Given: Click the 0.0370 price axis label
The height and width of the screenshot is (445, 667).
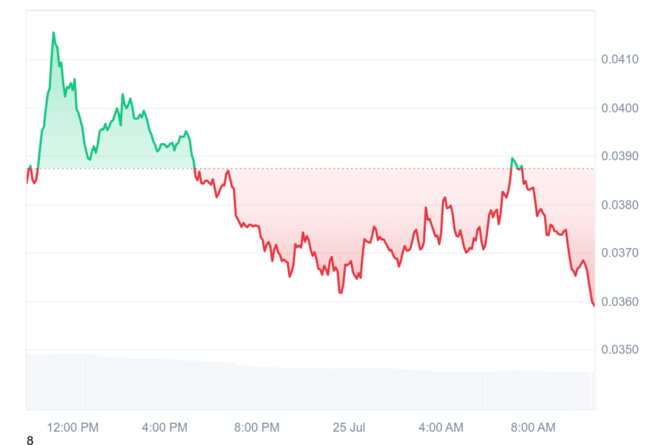Looking at the screenshot, I should point(620,253).
